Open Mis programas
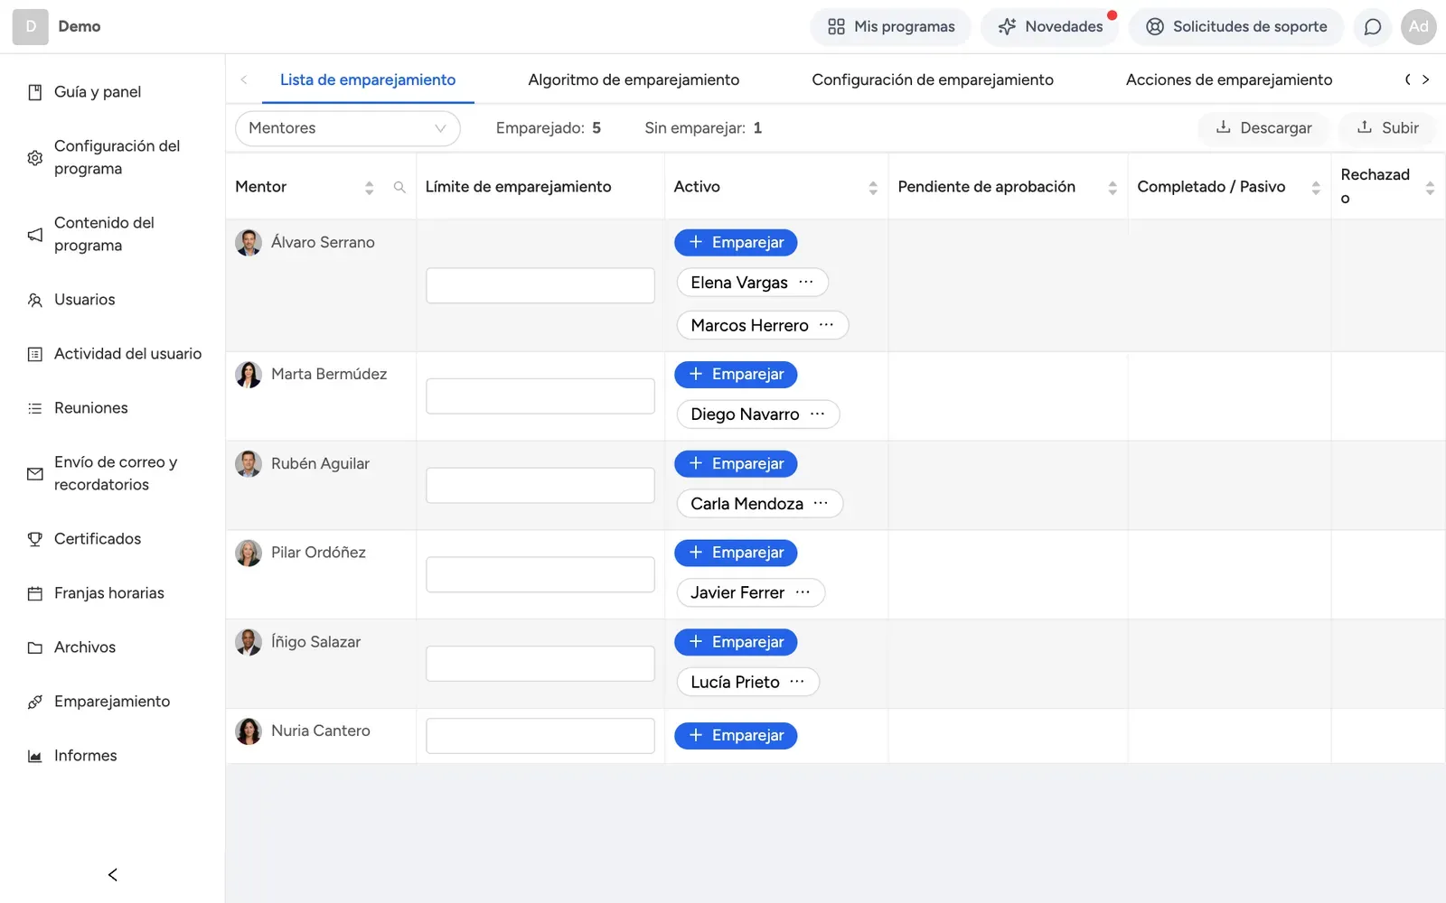 (891, 27)
